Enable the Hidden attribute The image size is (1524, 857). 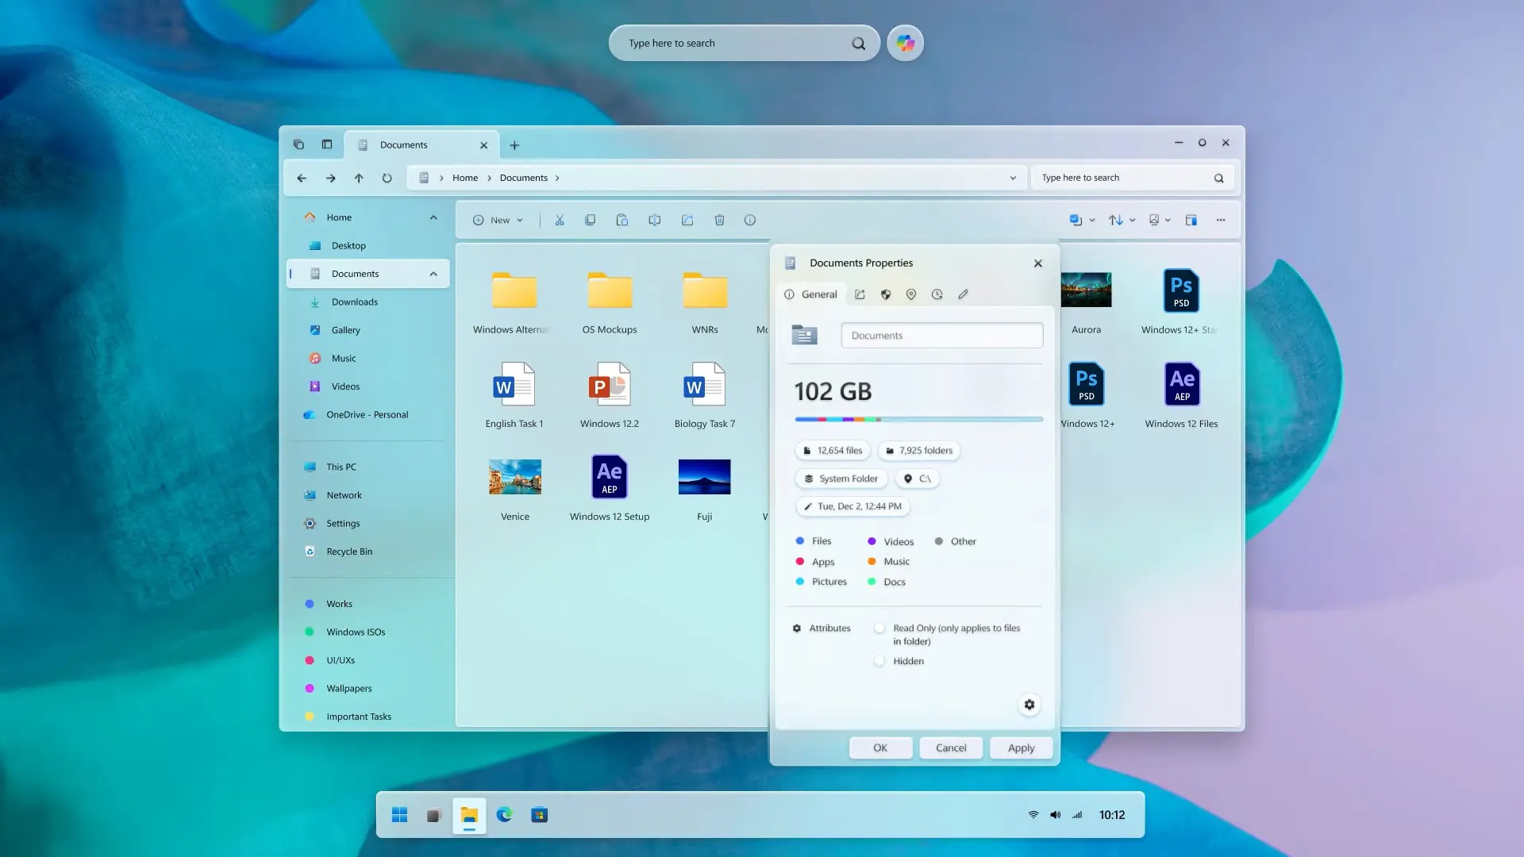pyautogui.click(x=879, y=660)
